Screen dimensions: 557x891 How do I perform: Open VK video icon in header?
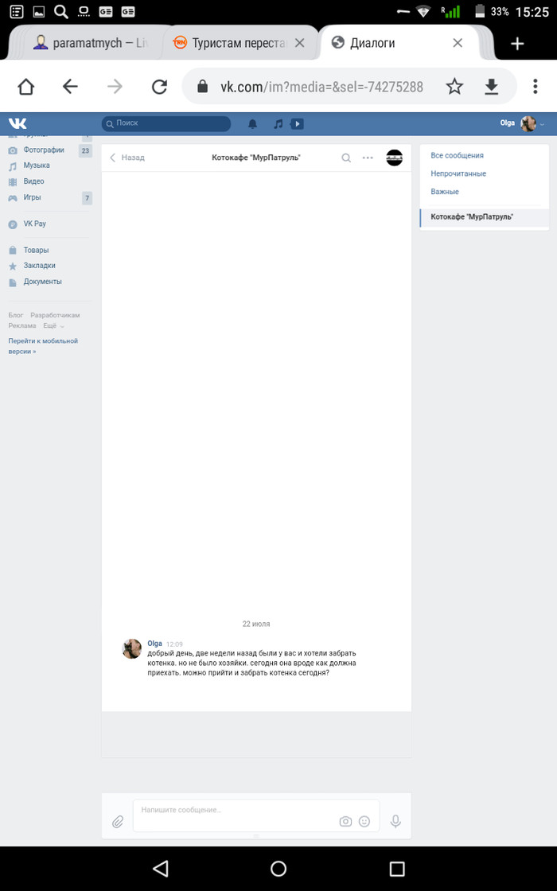(x=298, y=123)
